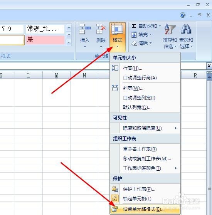Image resolution: width=212 pixels, height=215 pixels.
Task: Click the Fill (填充) down-arrow icon
Action: pos(134,35)
